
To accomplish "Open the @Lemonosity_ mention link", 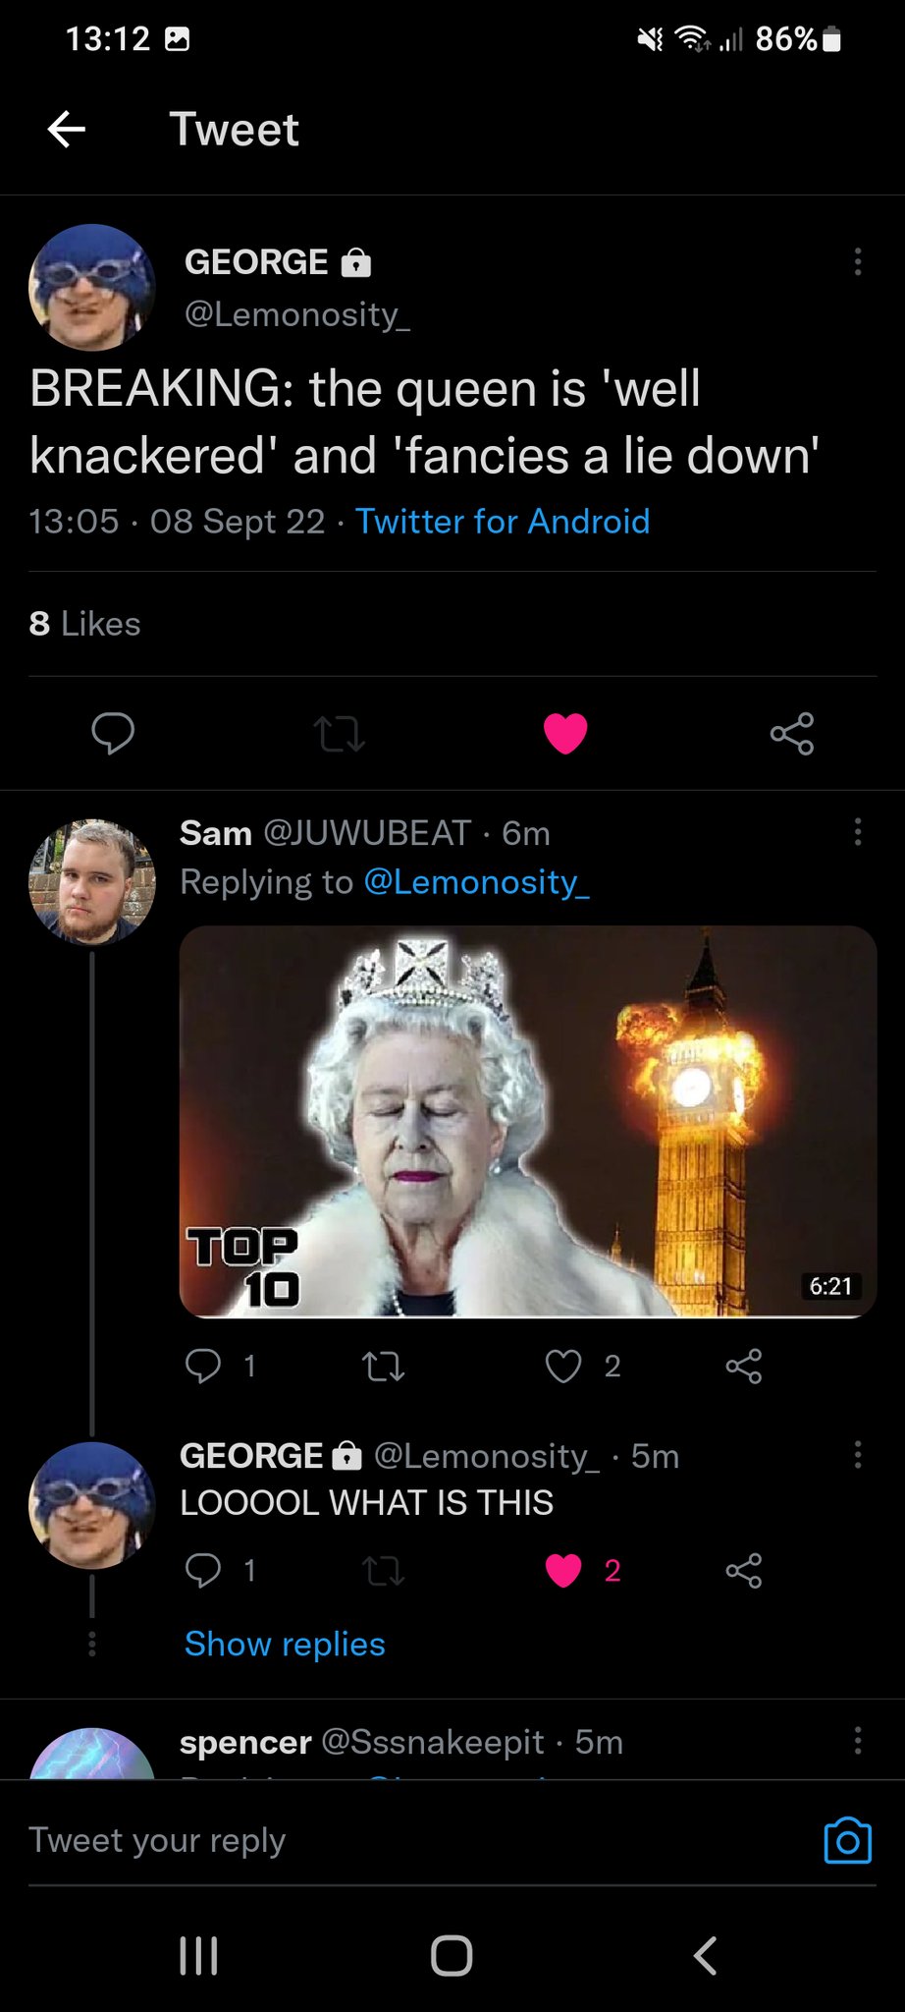I will point(476,881).
